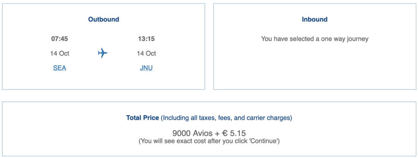Screen dimensions: 418x158
Task: Select the € 5.15 cash amount
Action: click(234, 133)
